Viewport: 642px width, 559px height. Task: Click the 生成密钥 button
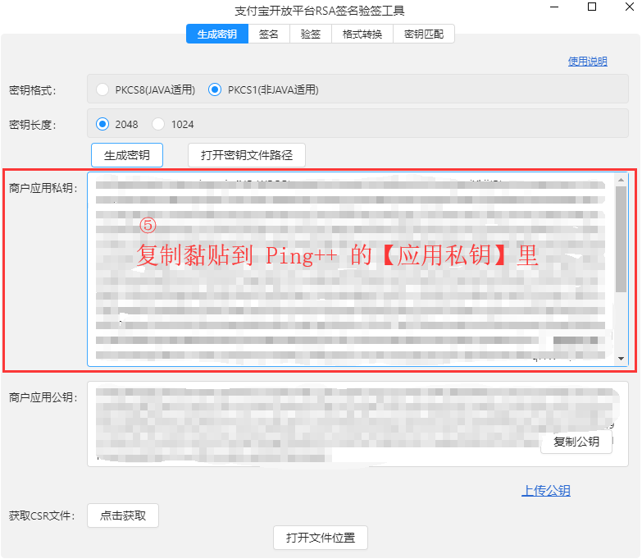127,155
